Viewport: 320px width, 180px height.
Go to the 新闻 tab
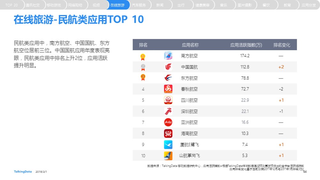tap(160, 5)
